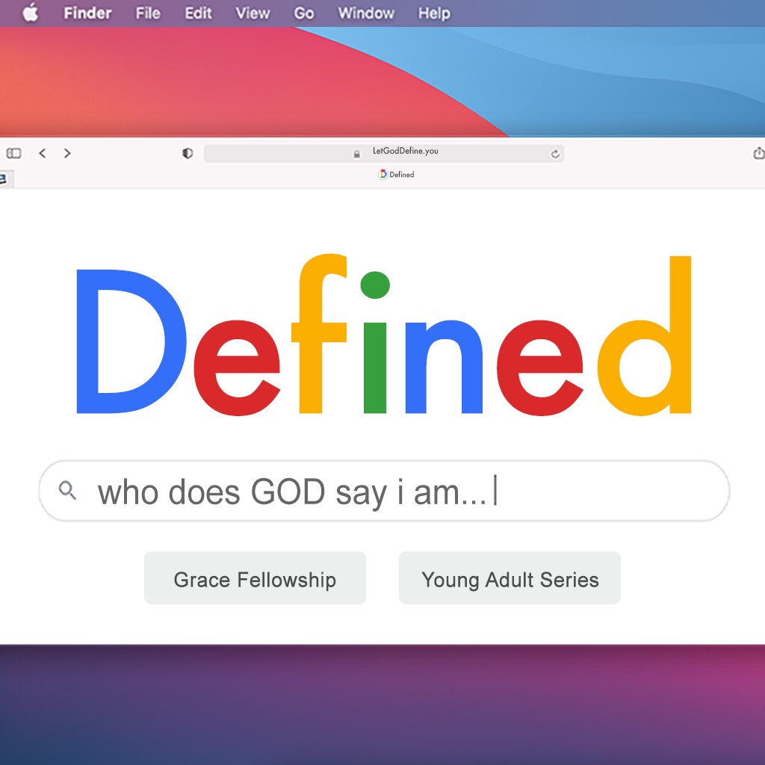Open the Finder menu
Image resolution: width=765 pixels, height=765 pixels.
click(x=87, y=13)
